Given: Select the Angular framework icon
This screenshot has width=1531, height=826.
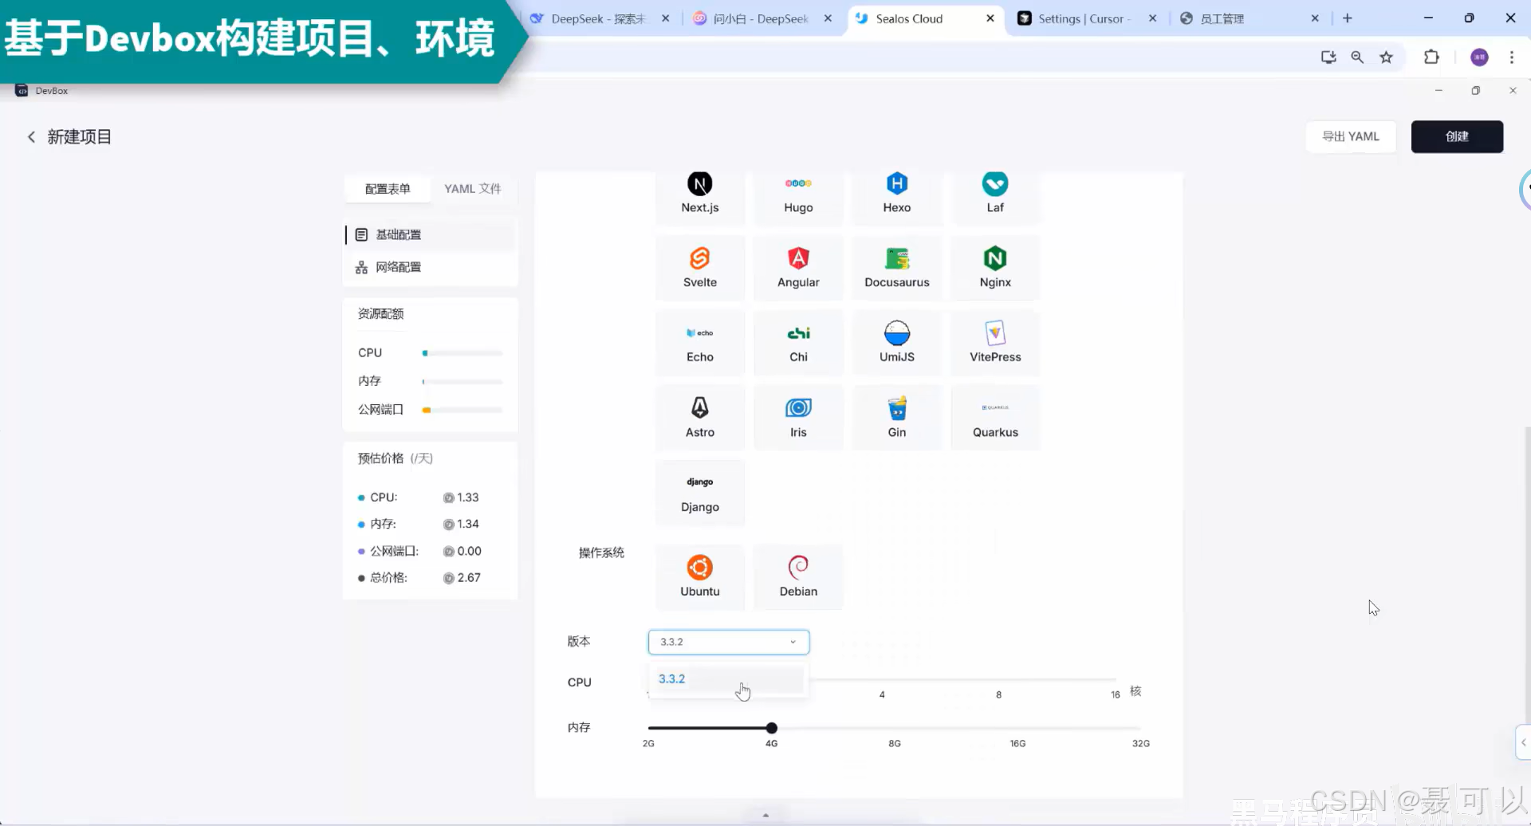Looking at the screenshot, I should click(x=798, y=258).
